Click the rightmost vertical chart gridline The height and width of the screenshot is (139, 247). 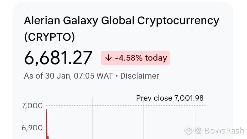[195, 117]
